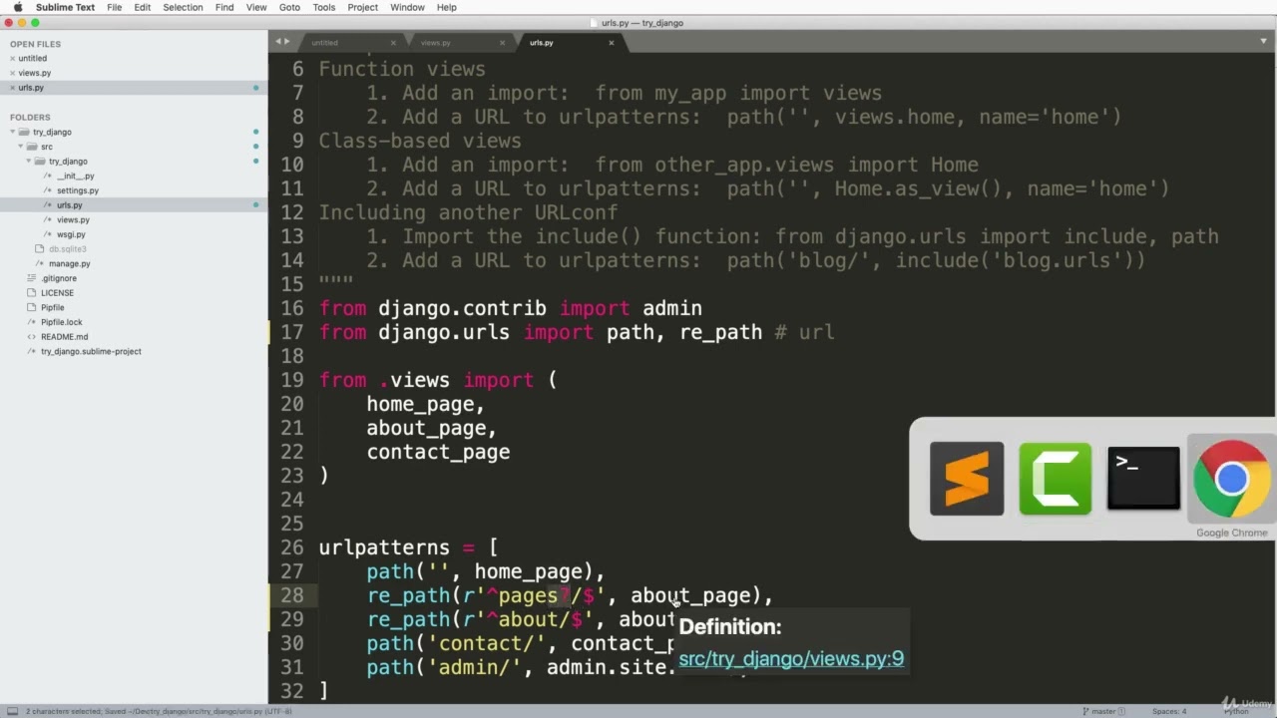Close untitled in Open Files list

[x=12, y=59]
